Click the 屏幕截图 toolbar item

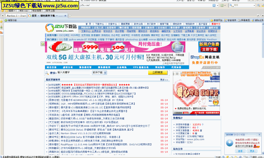point(244,20)
